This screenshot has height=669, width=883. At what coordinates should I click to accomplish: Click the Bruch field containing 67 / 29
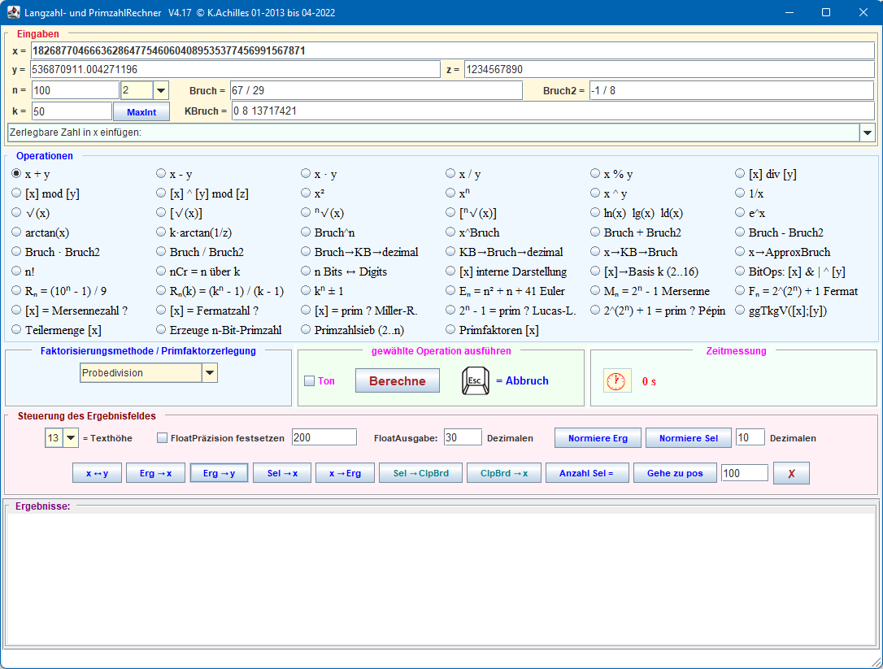pos(376,90)
